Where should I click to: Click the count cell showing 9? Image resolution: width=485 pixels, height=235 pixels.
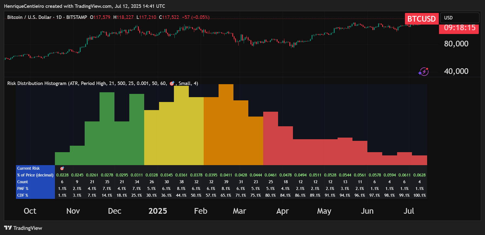77,182
